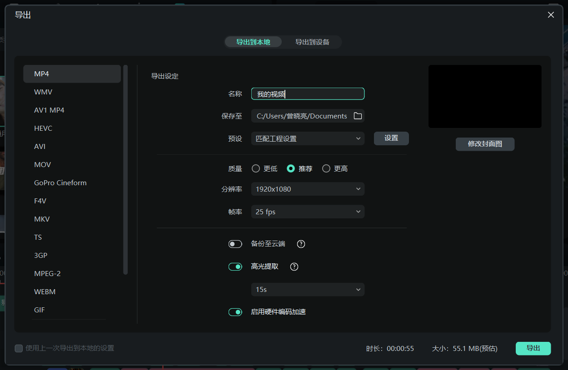The width and height of the screenshot is (568, 370).
Task: Click the help icon next to 高光提取
Action: (294, 266)
